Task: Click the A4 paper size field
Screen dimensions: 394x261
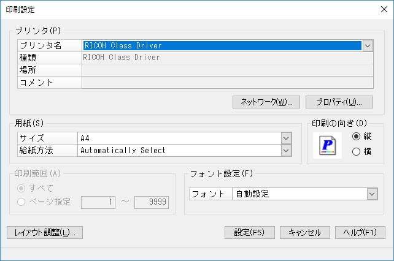Action: click(x=179, y=138)
